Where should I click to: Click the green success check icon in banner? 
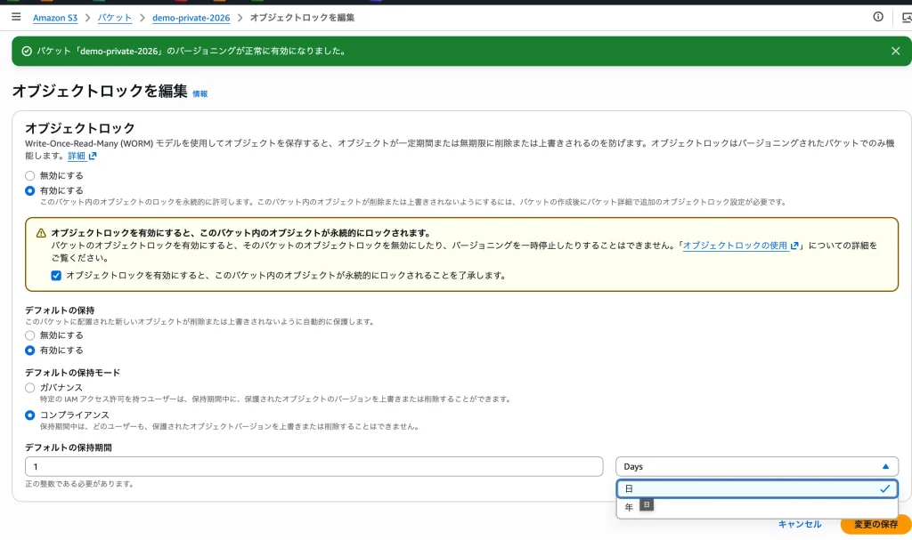[27, 51]
